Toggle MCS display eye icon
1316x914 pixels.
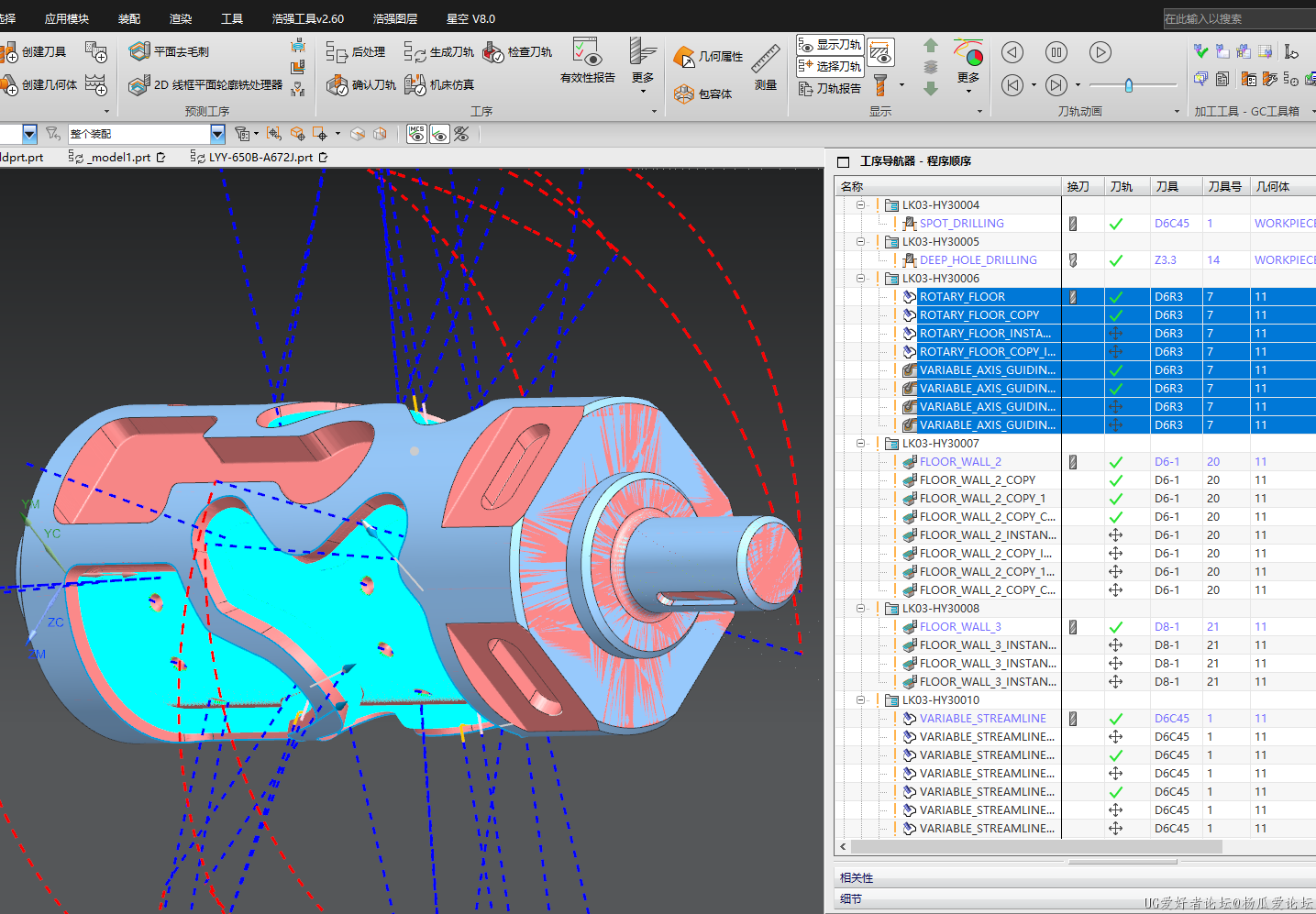[x=416, y=134]
